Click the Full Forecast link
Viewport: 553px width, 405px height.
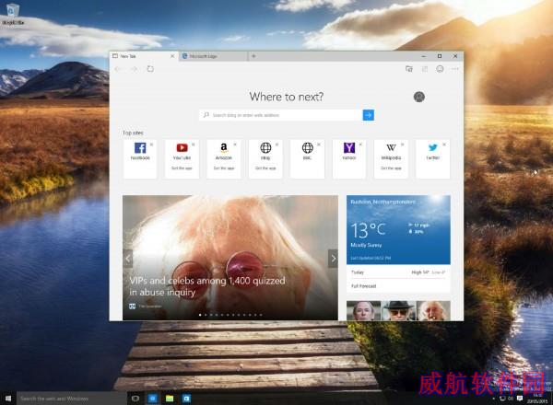[364, 286]
